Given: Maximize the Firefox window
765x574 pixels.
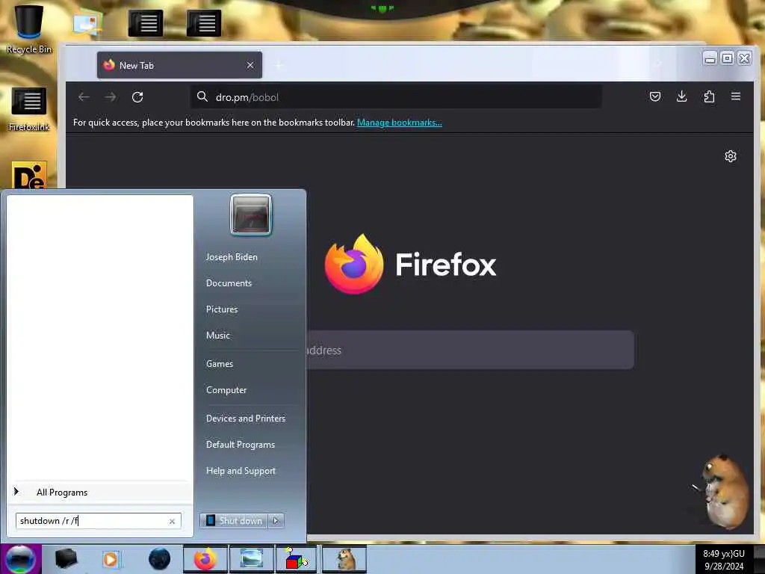Looking at the screenshot, I should [728, 58].
